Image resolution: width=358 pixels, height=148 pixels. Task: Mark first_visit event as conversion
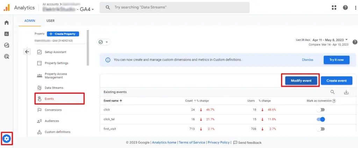[x=321, y=129]
